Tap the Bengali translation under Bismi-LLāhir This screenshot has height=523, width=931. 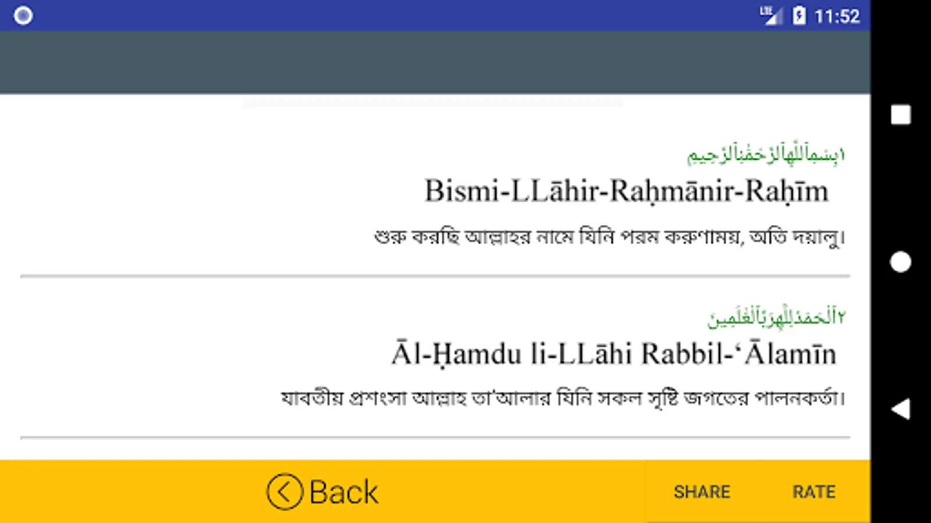(609, 237)
